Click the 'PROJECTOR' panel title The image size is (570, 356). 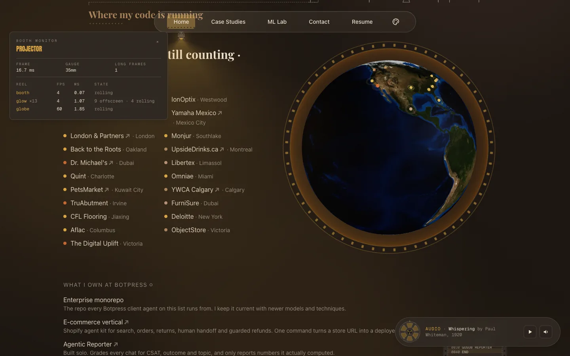coord(29,49)
